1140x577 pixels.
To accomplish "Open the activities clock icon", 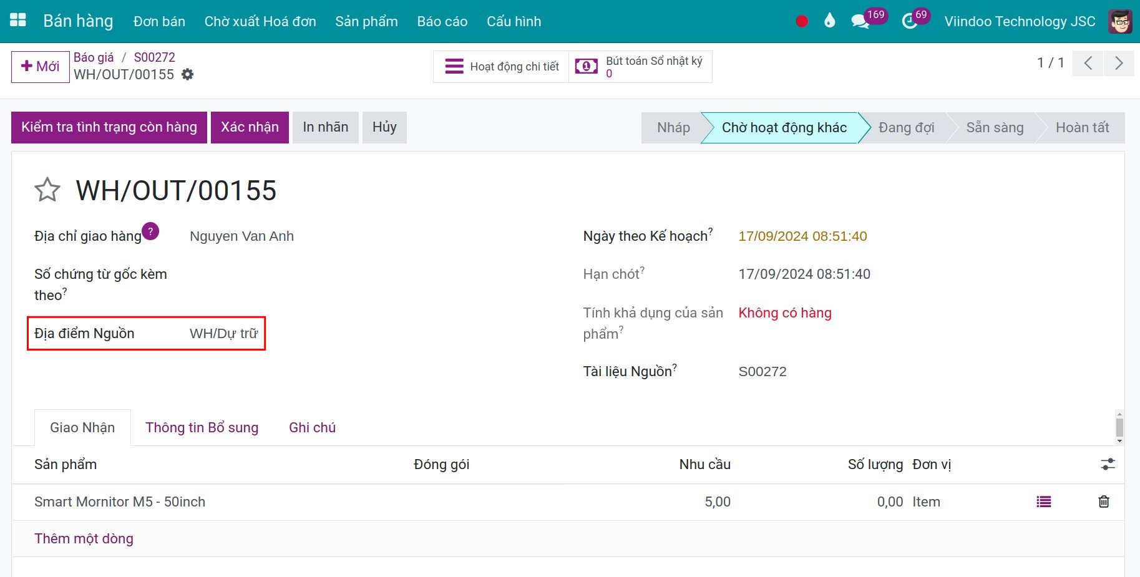I will 910,22.
